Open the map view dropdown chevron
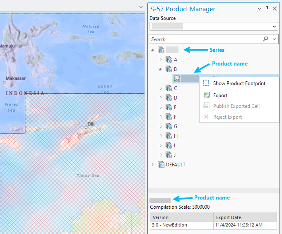Image resolution: width=282 pixels, height=234 pixels. coord(141,7)
